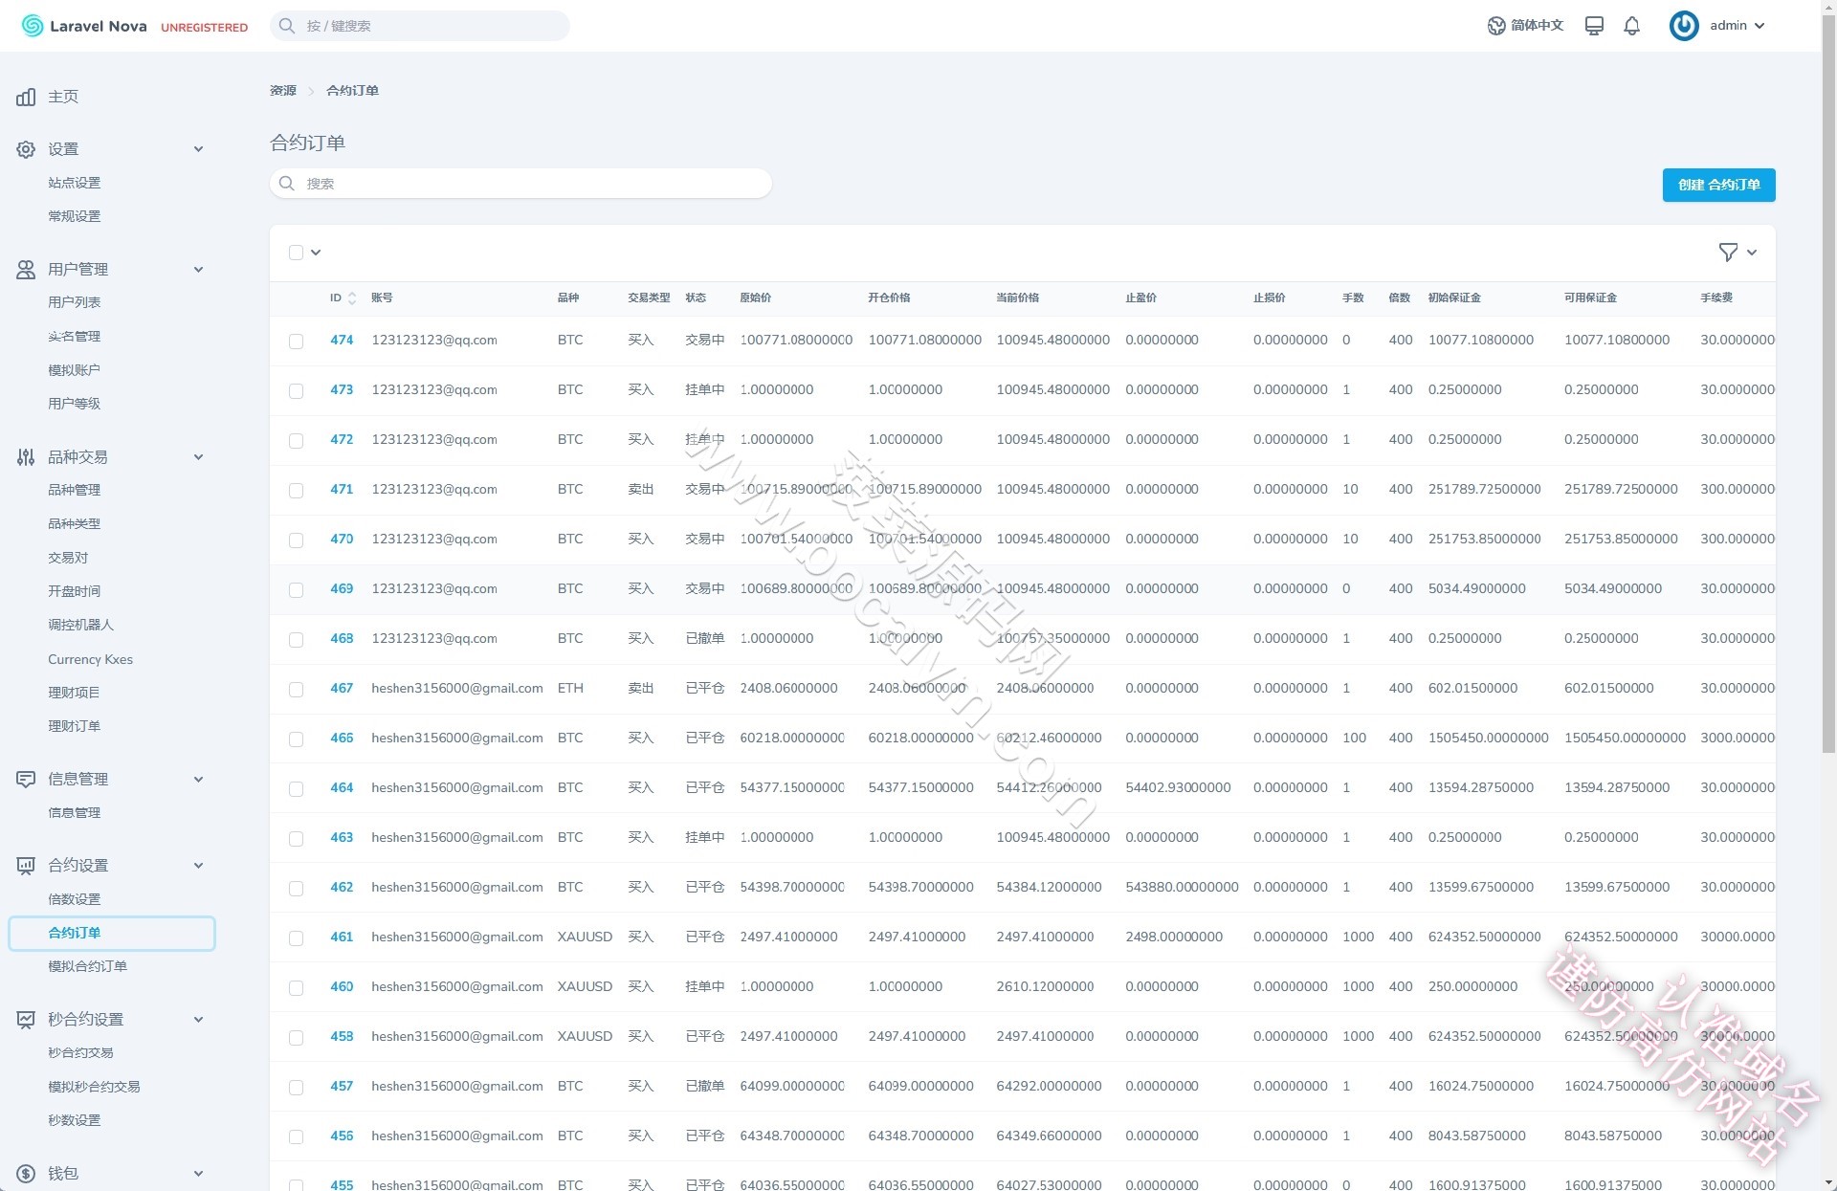Check the row for order 463

(x=297, y=839)
